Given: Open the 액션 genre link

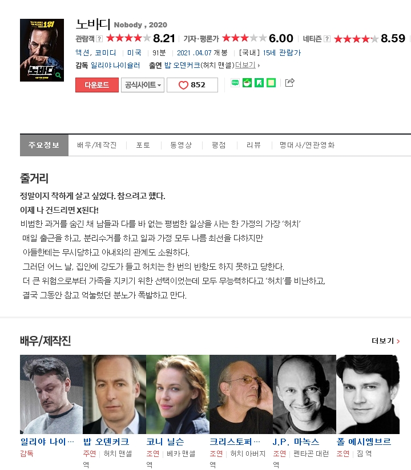Looking at the screenshot, I should pos(82,52).
